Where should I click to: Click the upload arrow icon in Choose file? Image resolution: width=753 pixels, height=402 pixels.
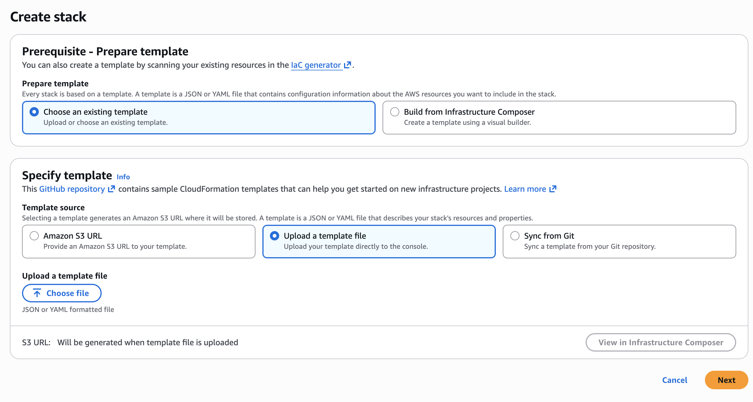tap(37, 293)
